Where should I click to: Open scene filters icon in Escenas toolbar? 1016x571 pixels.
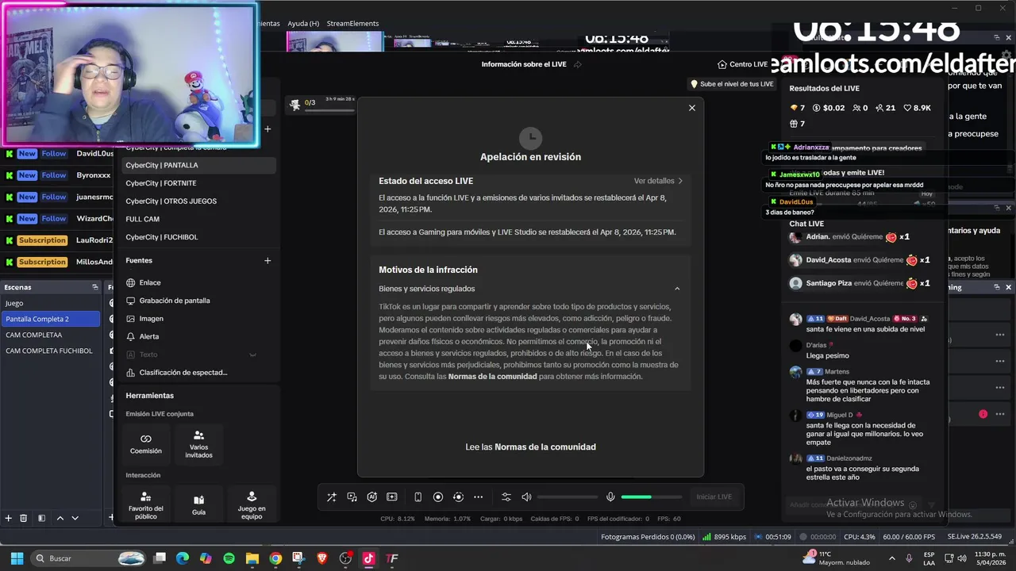41,518
